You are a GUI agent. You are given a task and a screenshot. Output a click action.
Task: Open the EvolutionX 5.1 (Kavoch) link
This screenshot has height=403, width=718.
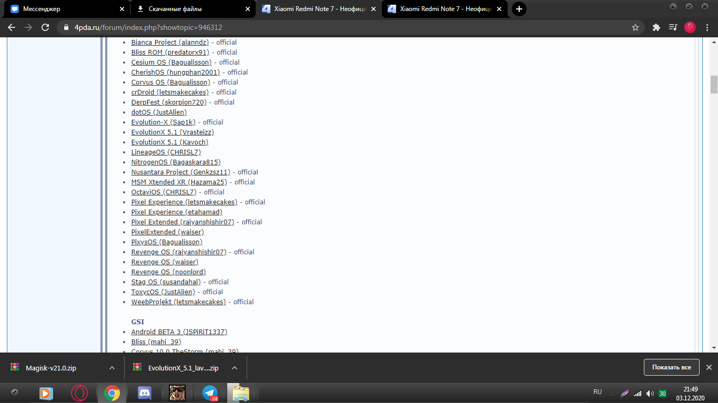169,142
